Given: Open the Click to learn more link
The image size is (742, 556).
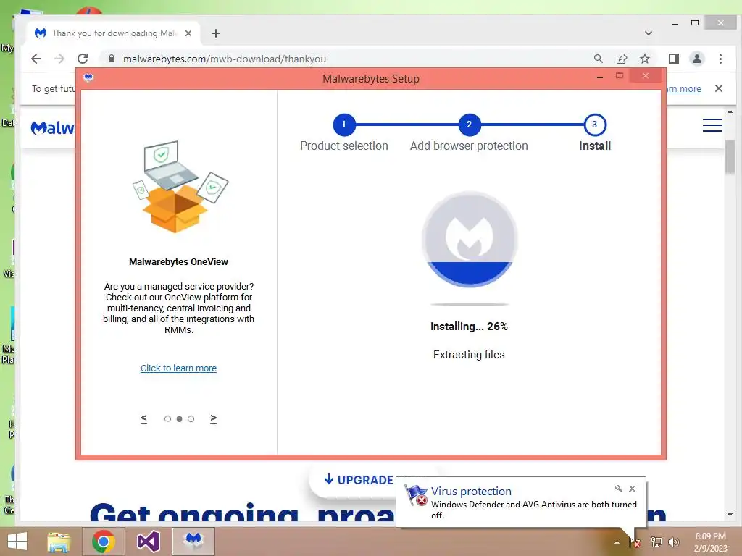Looking at the screenshot, I should pyautogui.click(x=178, y=368).
